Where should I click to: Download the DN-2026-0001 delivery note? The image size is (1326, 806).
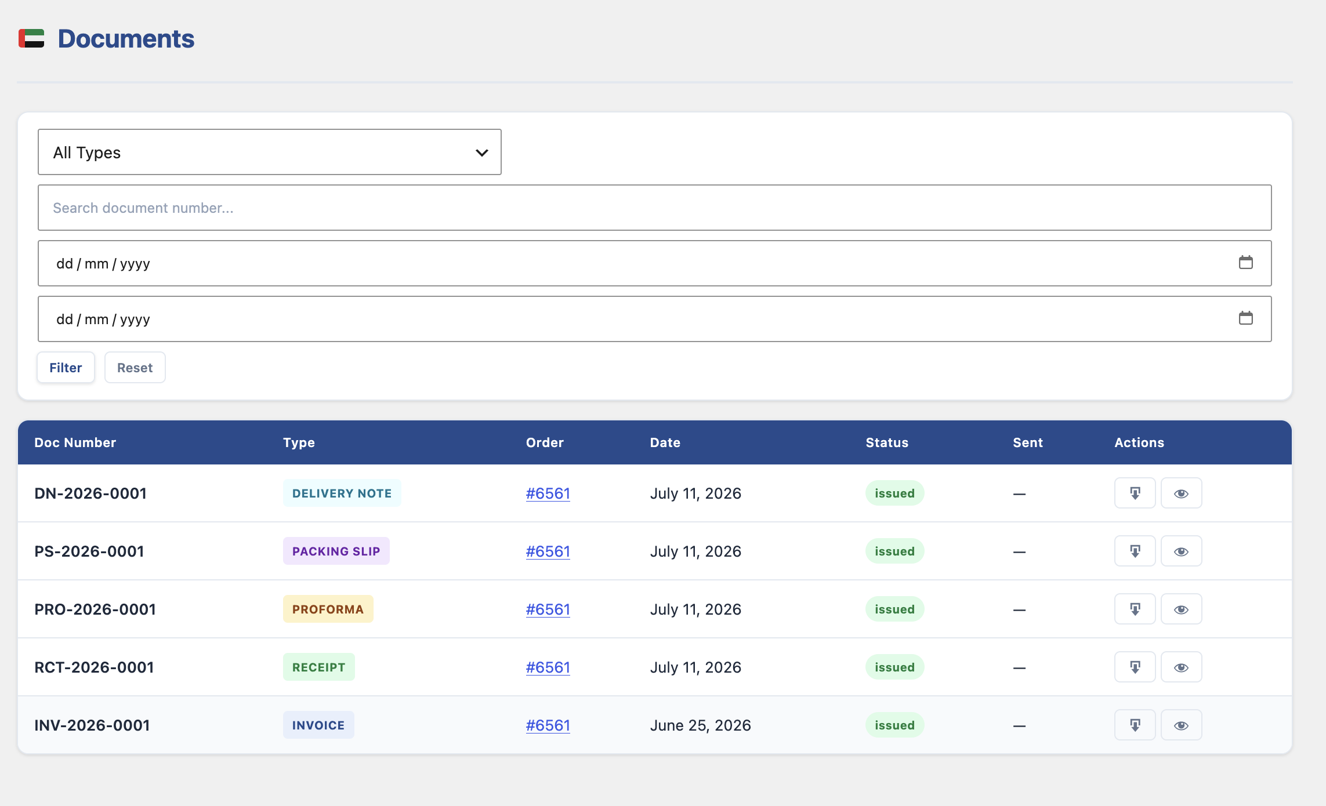(1135, 493)
